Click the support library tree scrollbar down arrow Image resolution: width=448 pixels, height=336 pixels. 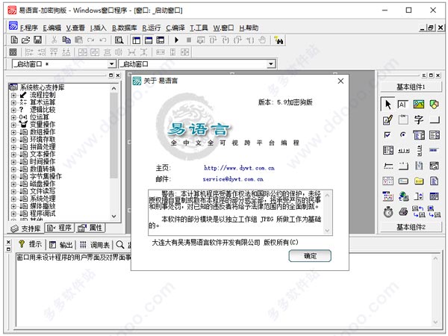tap(113, 217)
